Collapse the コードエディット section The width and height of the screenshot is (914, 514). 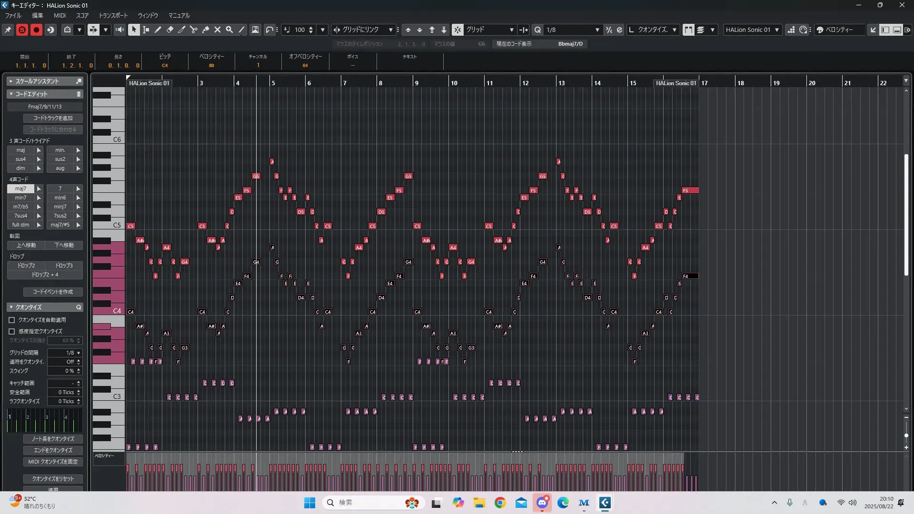point(11,94)
